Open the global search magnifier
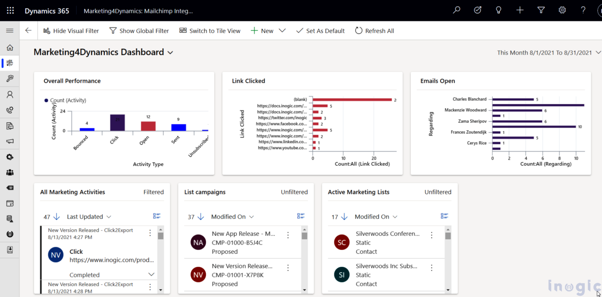 click(x=456, y=10)
